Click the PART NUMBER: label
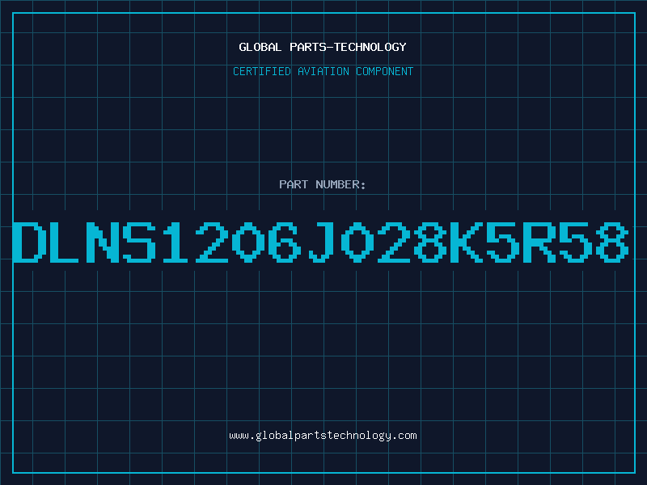 click(323, 184)
